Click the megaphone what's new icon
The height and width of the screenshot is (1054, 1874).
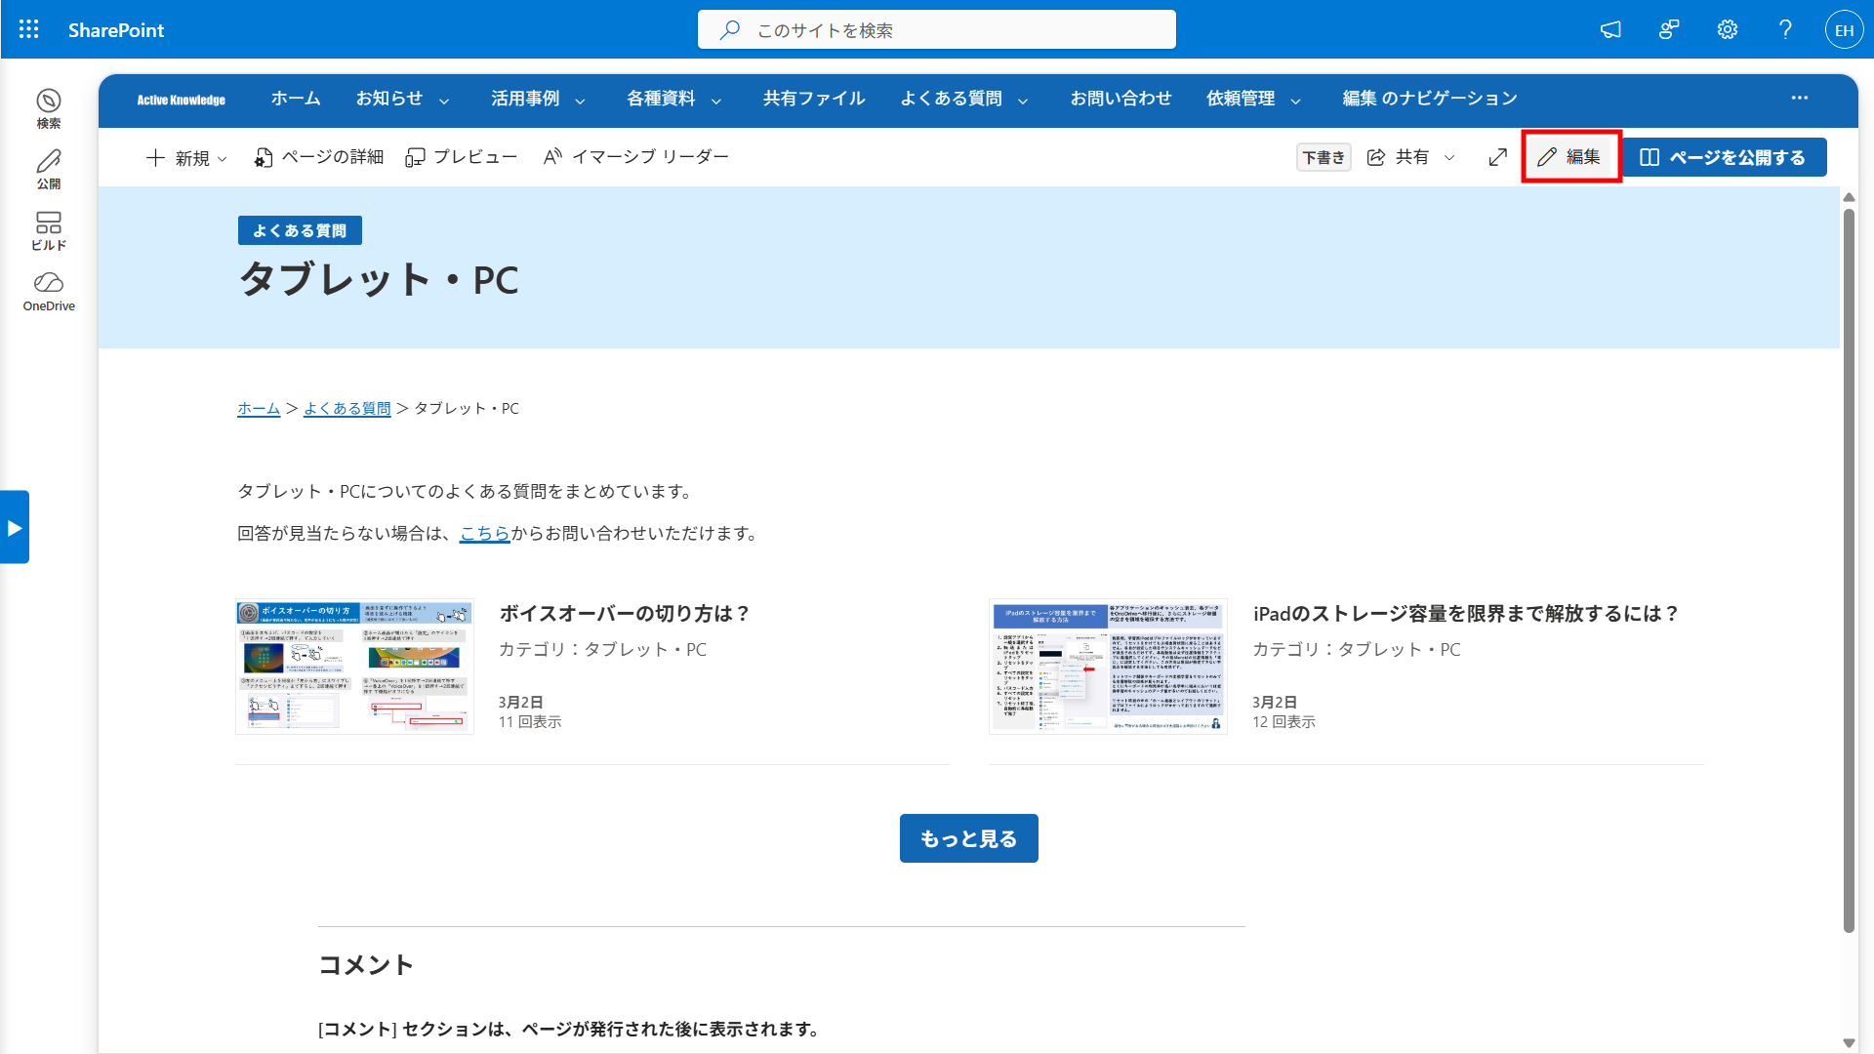pos(1610,29)
